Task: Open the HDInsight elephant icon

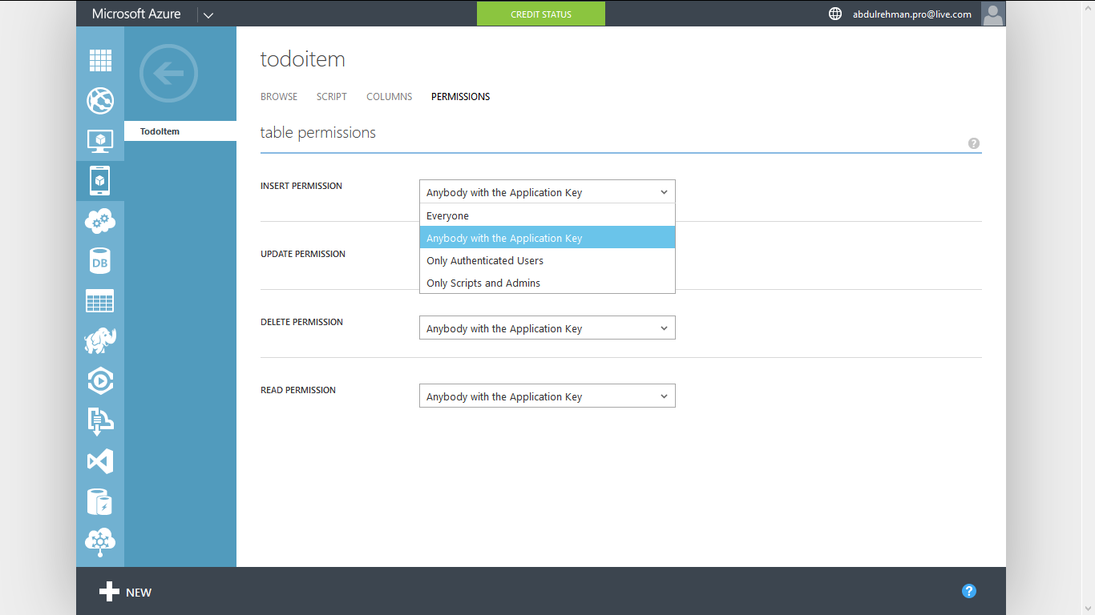Action: point(100,341)
